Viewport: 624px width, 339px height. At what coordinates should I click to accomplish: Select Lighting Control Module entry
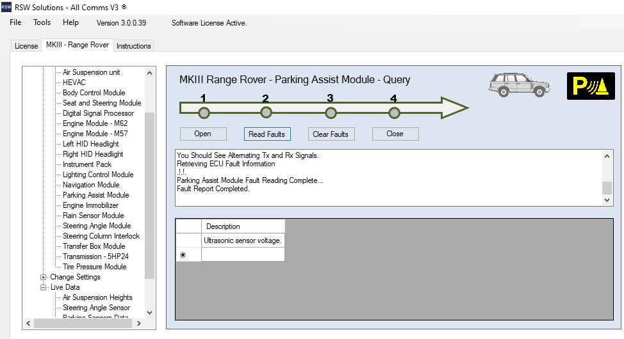(98, 175)
